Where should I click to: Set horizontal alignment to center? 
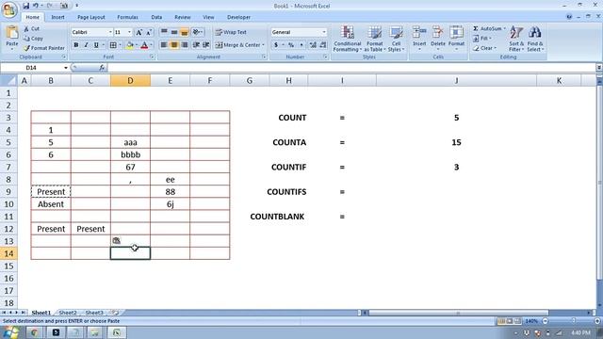click(174, 45)
